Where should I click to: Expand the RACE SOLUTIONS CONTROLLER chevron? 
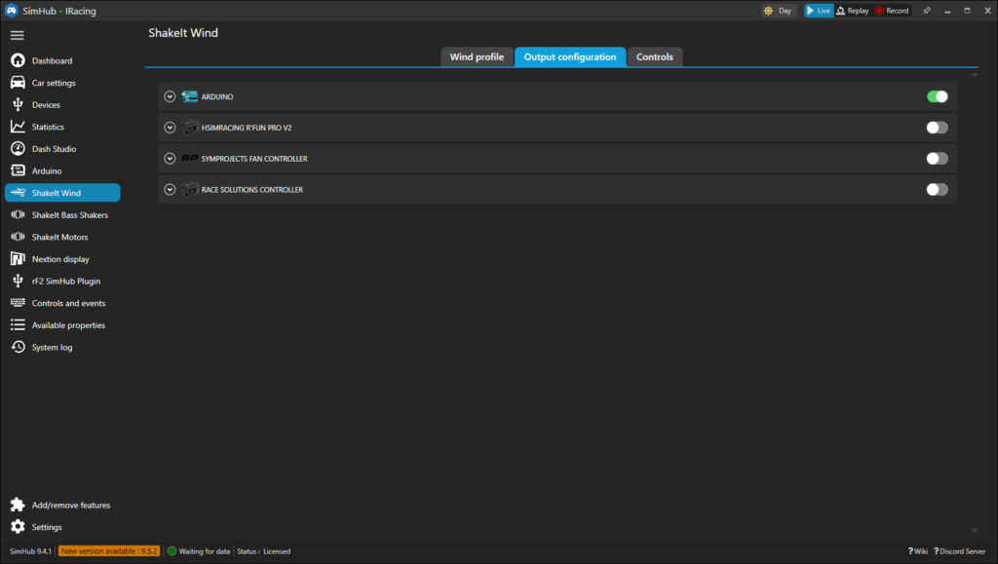click(170, 190)
